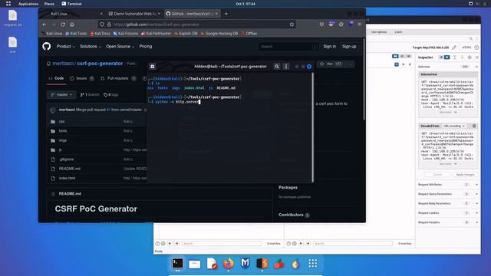This screenshot has height=276, width=491.
Task: Open the Open Source menu on GitHub
Action: click(120, 46)
